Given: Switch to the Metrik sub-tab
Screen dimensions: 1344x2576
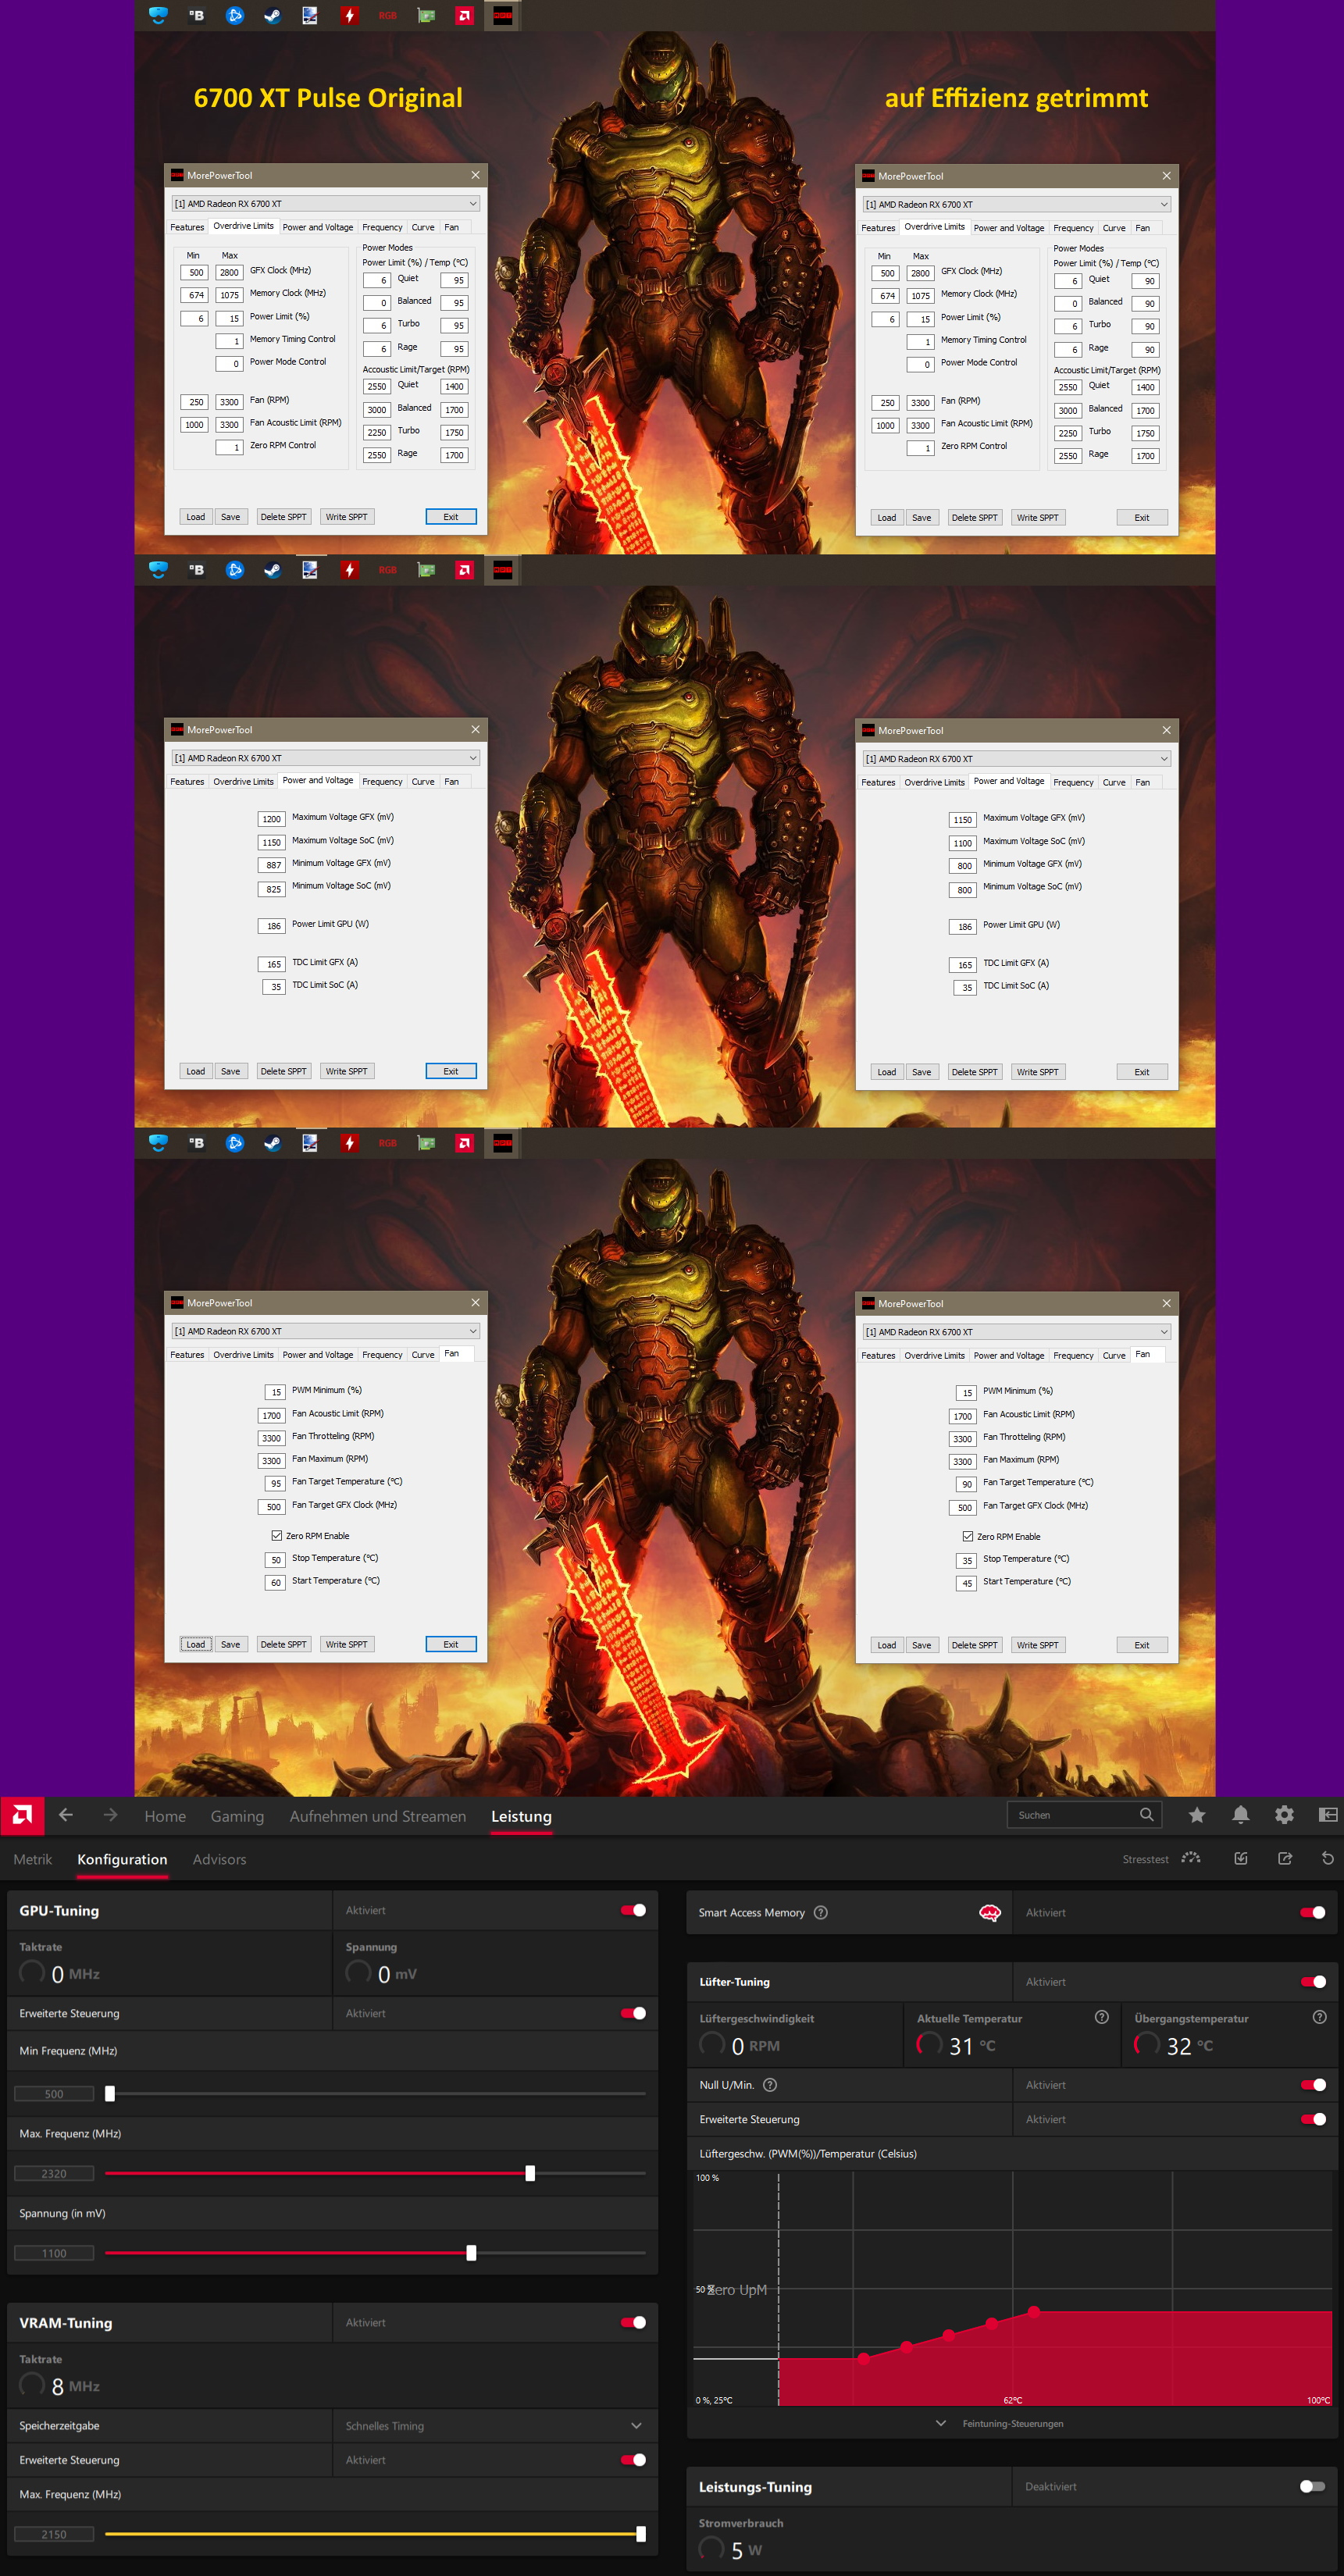Looking at the screenshot, I should point(32,1859).
